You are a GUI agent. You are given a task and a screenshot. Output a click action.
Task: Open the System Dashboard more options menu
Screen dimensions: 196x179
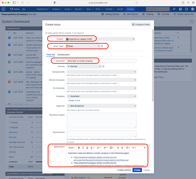(x=192, y=22)
